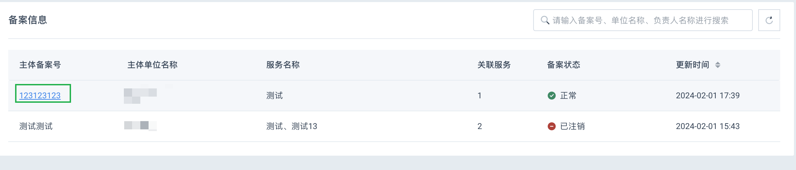Click the 备案信息 section heading
Screen dimensions: 796x170
click(x=28, y=20)
